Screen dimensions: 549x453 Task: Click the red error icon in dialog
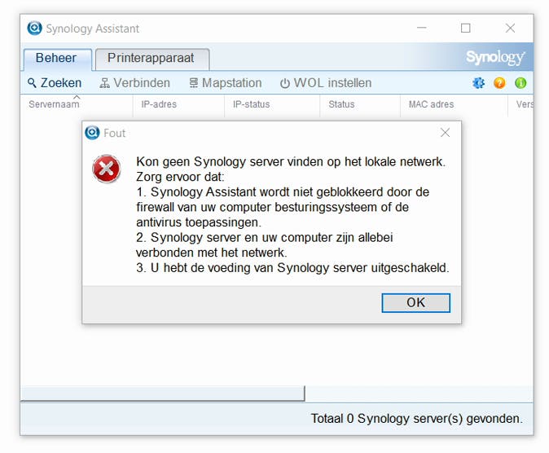[107, 169]
